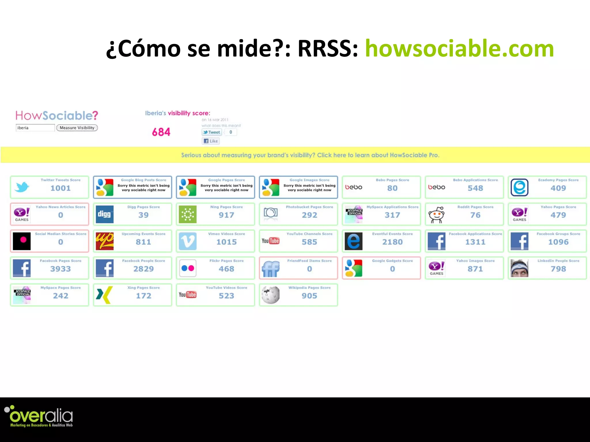Click the Facebook icon in Facebook Groups card
590x442 pixels.
(x=519, y=241)
